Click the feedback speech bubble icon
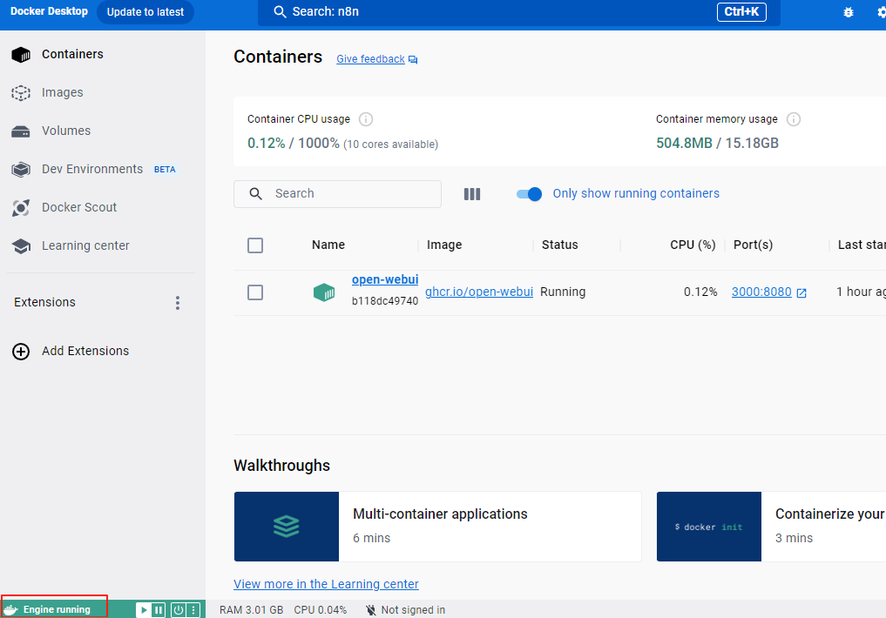 [x=413, y=60]
